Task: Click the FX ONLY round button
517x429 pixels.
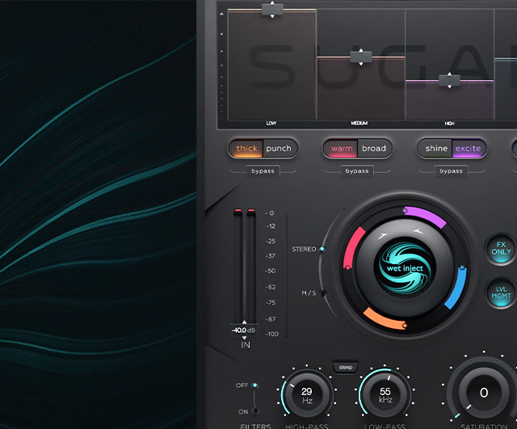Action: point(501,247)
